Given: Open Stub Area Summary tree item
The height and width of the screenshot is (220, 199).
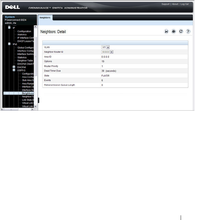Looking at the screenshot, I should pyautogui.click(x=28, y=80).
